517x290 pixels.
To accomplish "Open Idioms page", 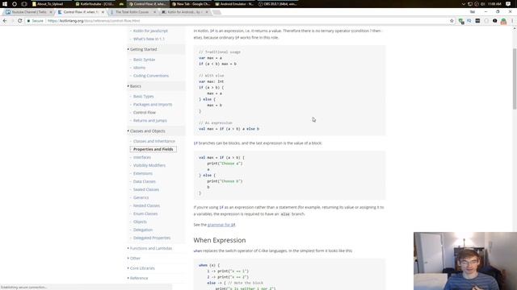I will tap(139, 68).
